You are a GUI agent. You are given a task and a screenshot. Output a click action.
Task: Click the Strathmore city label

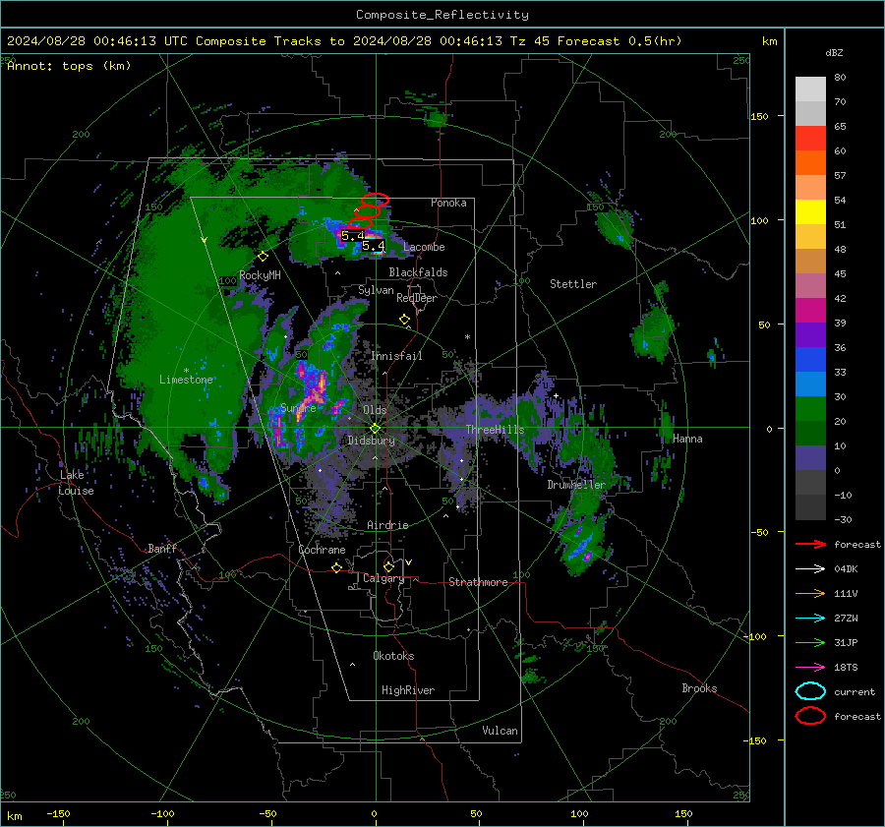478,582
